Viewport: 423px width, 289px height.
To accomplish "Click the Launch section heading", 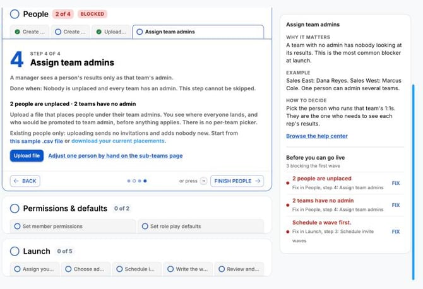I will [x=37, y=251].
